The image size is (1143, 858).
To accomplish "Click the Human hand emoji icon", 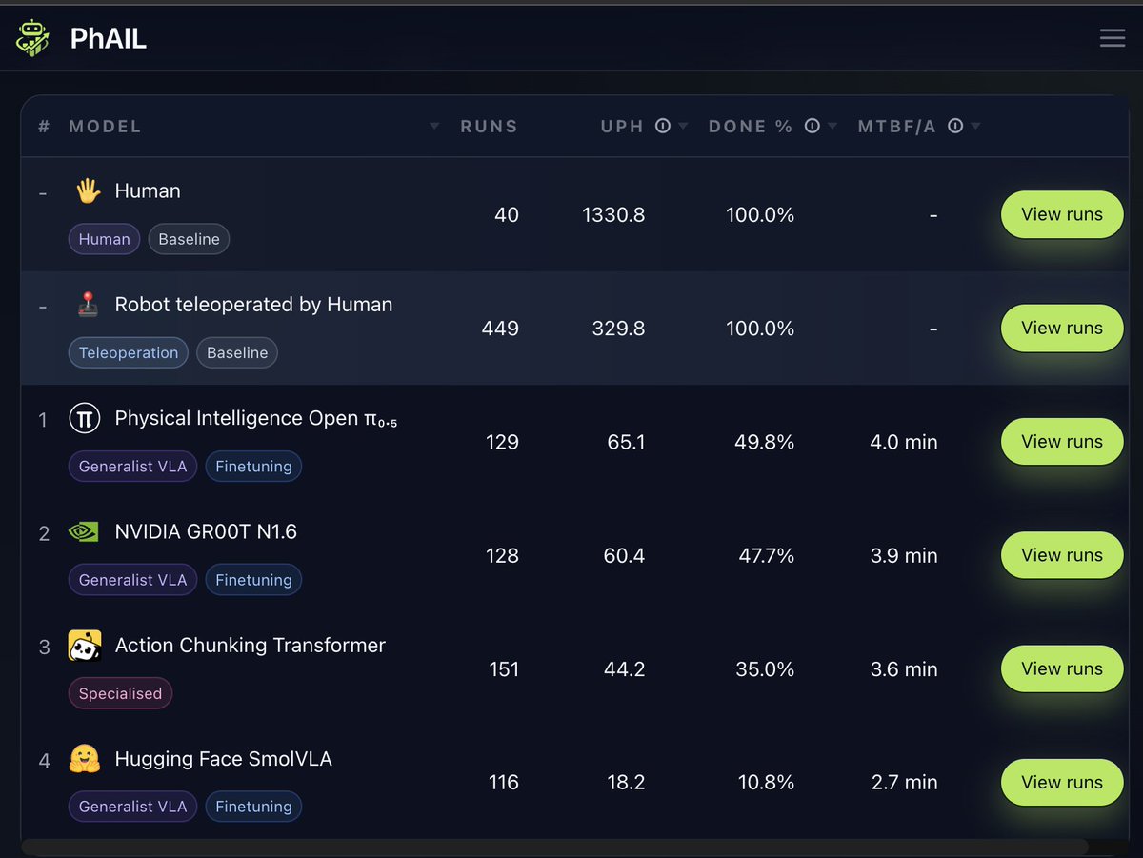I will coord(89,191).
